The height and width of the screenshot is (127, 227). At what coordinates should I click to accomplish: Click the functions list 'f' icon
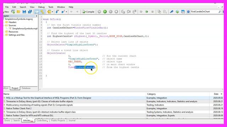pyautogui.click(x=63, y=12)
